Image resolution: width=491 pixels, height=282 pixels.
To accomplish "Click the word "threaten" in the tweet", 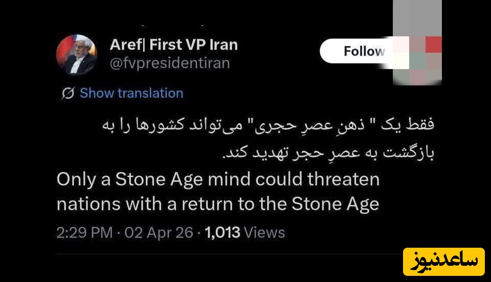I will pyautogui.click(x=347, y=179).
